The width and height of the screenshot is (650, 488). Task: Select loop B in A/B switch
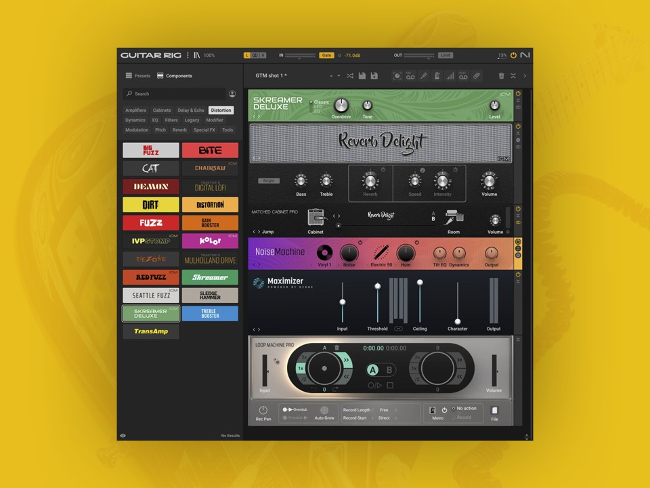click(389, 370)
